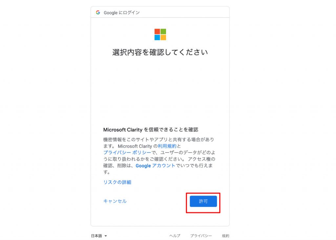Click the green square of Microsoft logo
The height and width of the screenshot is (240, 336).
pos(163,32)
